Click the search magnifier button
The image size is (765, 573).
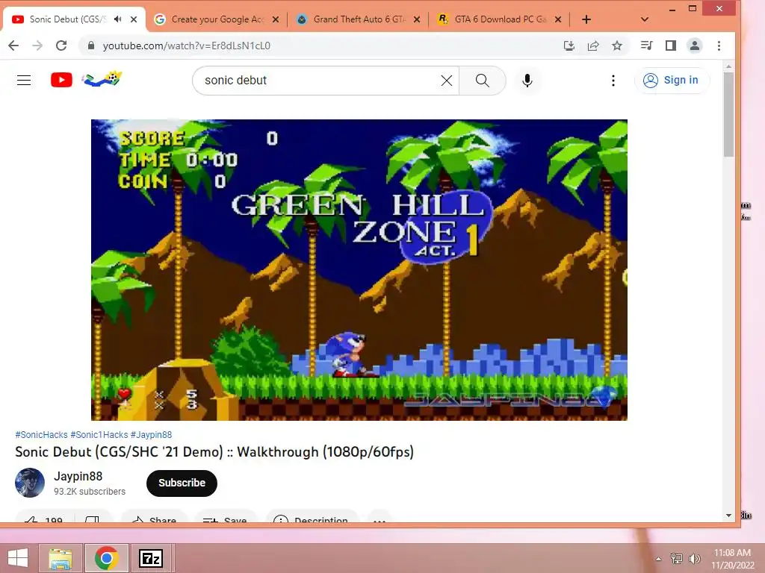pyautogui.click(x=482, y=81)
